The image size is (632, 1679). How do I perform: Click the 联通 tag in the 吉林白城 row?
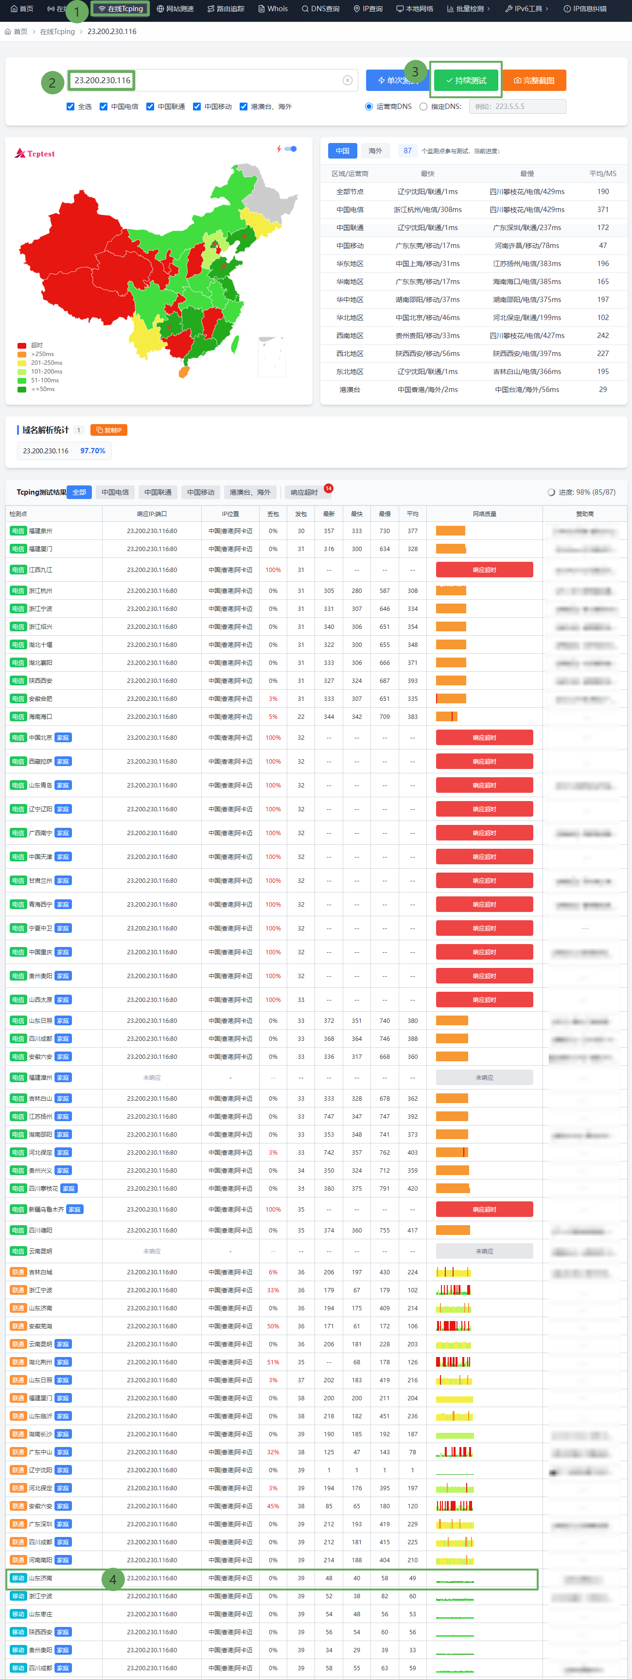coord(18,1272)
